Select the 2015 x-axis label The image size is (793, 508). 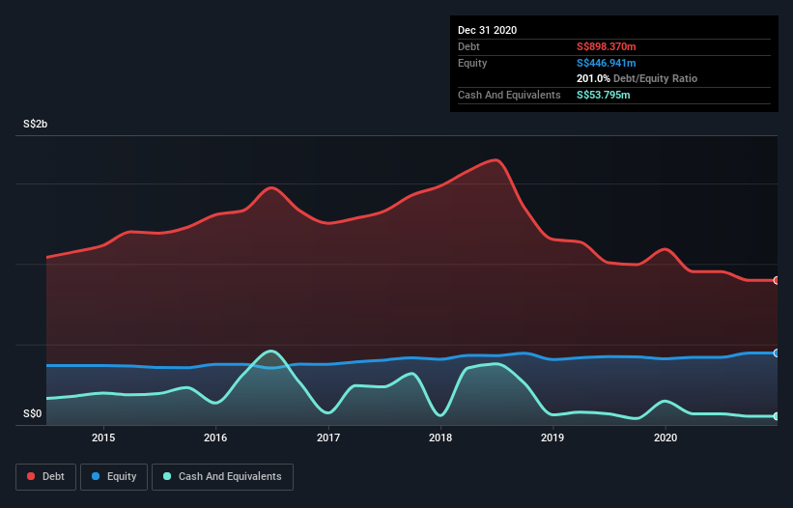point(103,437)
